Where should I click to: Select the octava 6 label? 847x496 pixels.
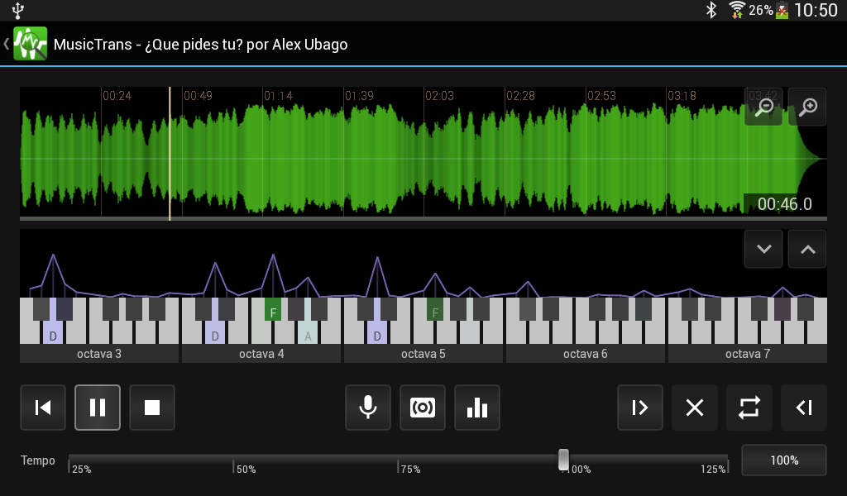586,354
